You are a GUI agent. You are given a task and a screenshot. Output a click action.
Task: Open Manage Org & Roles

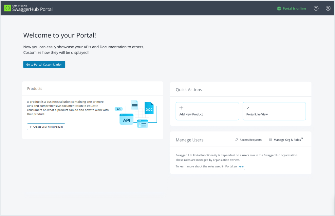coord(287,140)
